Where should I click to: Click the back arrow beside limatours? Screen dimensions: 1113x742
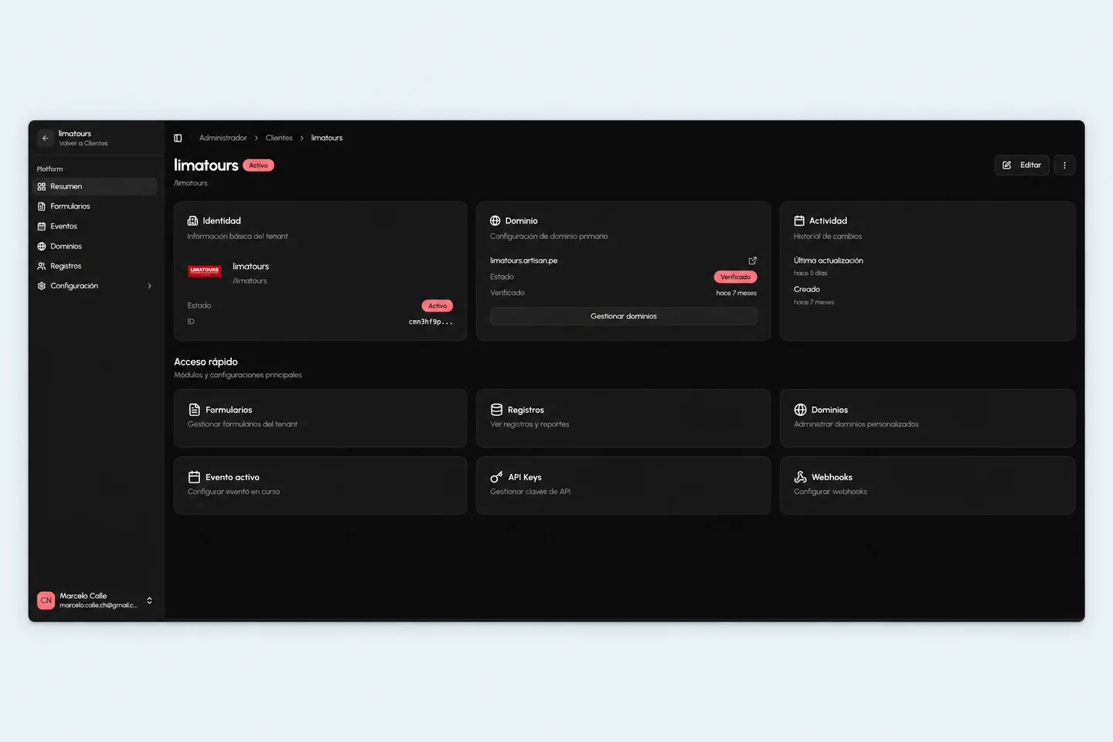click(x=46, y=138)
